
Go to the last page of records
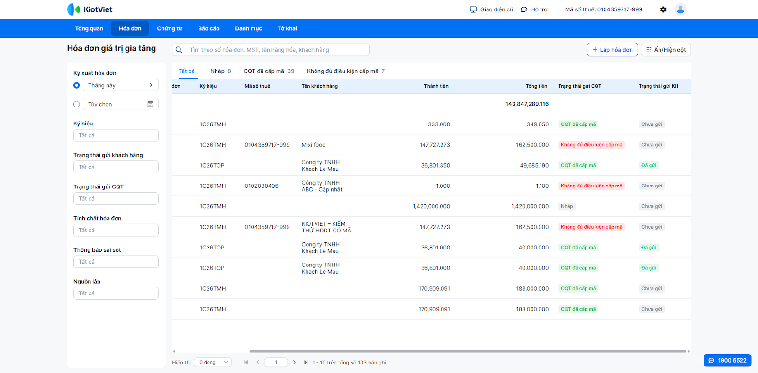pyautogui.click(x=306, y=363)
